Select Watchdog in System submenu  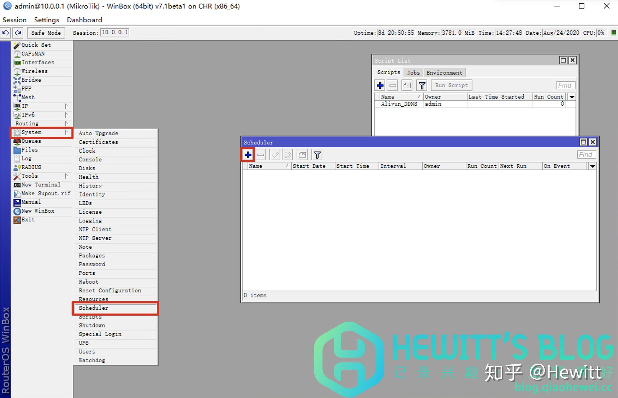(115, 361)
